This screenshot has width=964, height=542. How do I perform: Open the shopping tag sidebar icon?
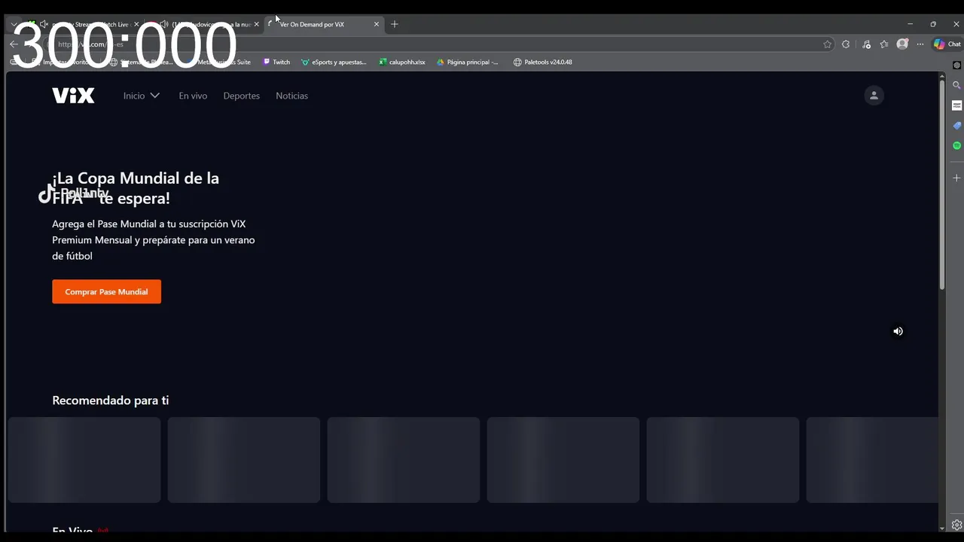[x=956, y=126]
